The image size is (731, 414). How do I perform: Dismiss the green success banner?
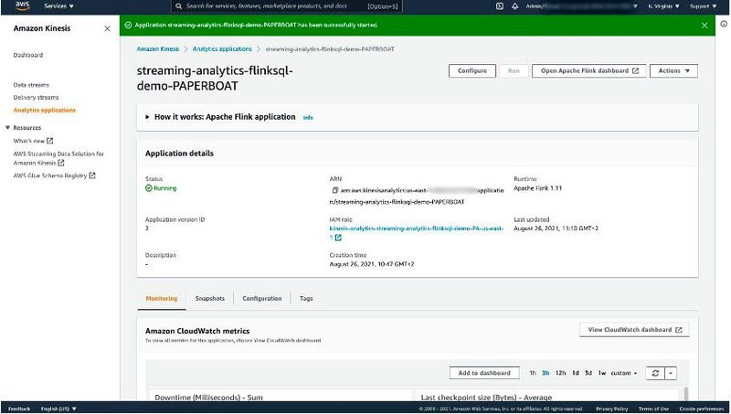(x=705, y=26)
